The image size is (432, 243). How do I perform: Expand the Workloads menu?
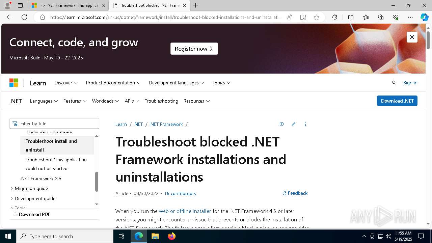tap(106, 101)
